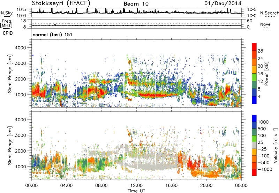The height and width of the screenshot is (193, 279).
Task: Click the "4000" label on power panel axis
Action: 20,48
